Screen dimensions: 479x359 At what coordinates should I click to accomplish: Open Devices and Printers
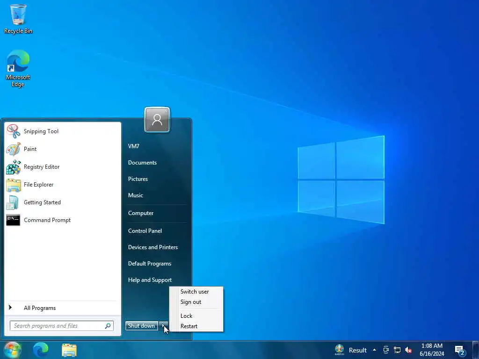click(153, 247)
